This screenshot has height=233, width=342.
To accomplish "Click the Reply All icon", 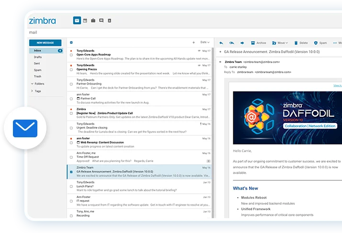I will point(232,43).
